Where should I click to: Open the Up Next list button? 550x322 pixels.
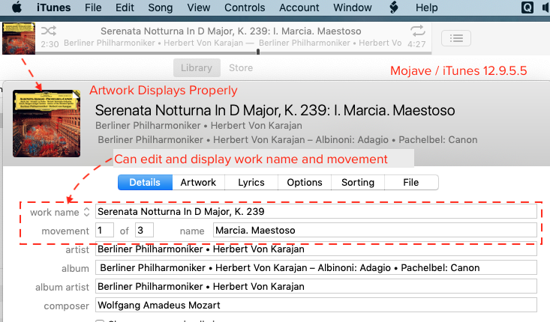tap(456, 38)
